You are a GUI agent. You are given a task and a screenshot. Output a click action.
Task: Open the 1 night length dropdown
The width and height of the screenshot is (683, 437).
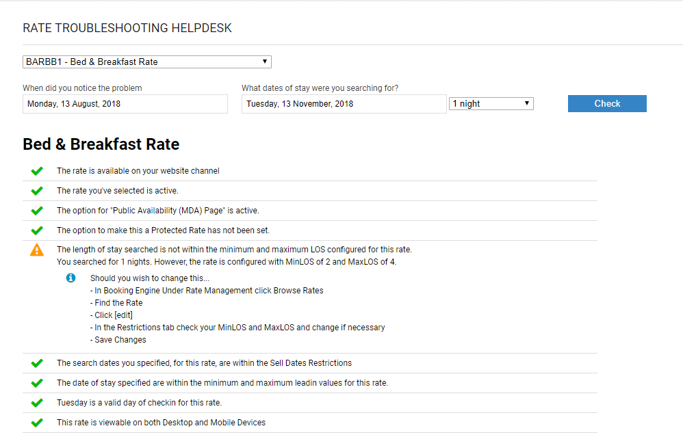coord(491,103)
